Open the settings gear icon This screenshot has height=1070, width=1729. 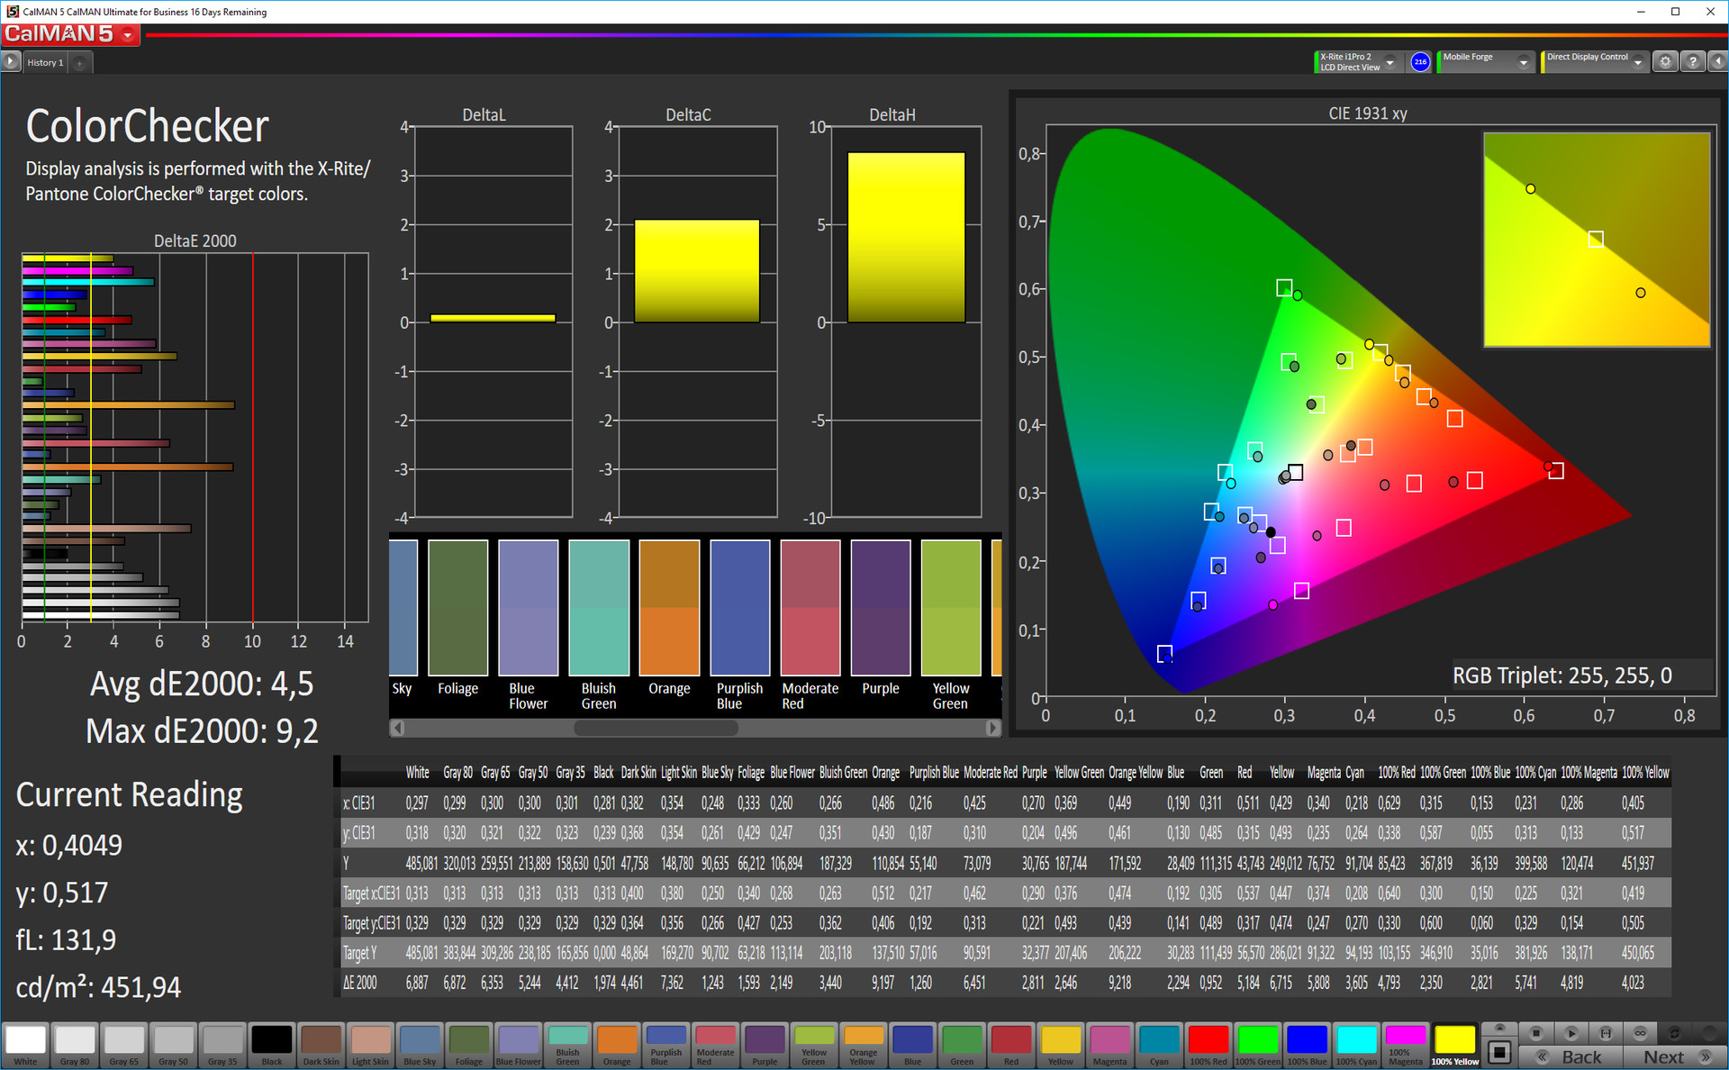pos(1666,61)
